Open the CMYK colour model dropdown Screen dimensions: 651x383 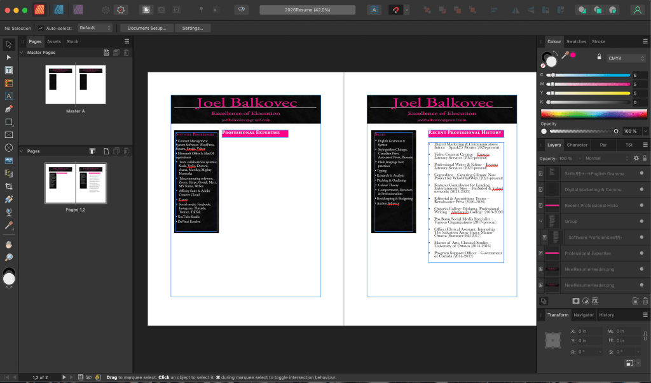(625, 57)
